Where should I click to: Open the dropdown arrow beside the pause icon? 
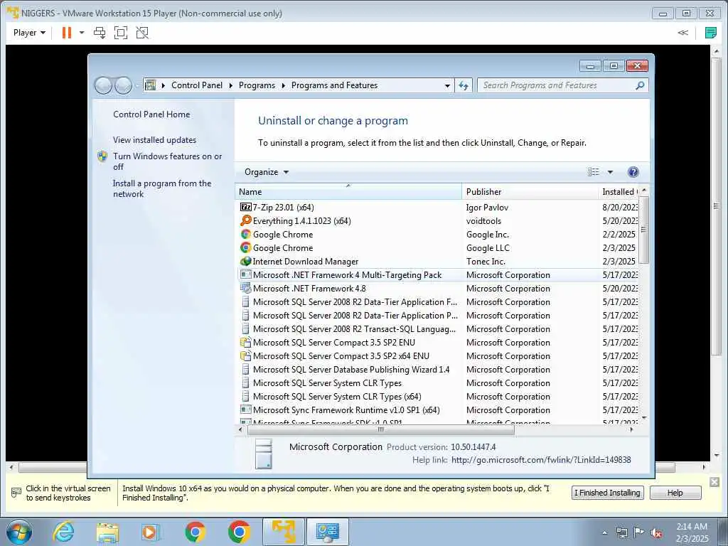coord(82,33)
